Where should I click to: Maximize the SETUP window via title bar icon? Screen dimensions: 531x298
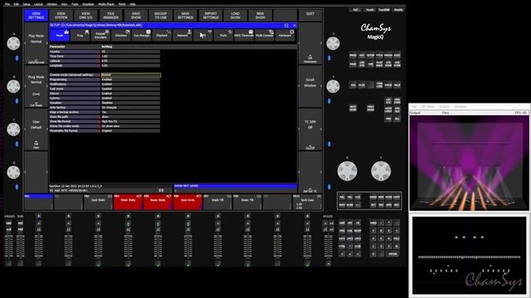286,26
